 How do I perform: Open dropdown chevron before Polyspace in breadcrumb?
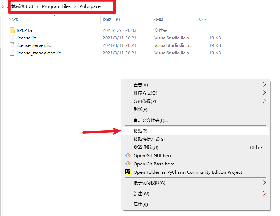click(75, 6)
